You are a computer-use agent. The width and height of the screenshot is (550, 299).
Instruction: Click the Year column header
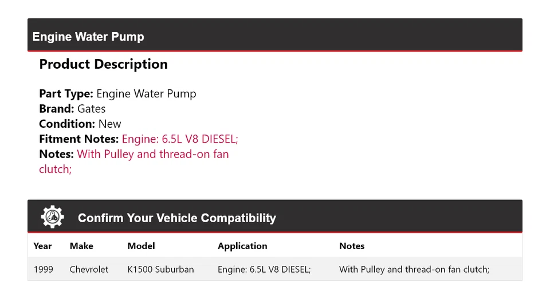click(42, 246)
